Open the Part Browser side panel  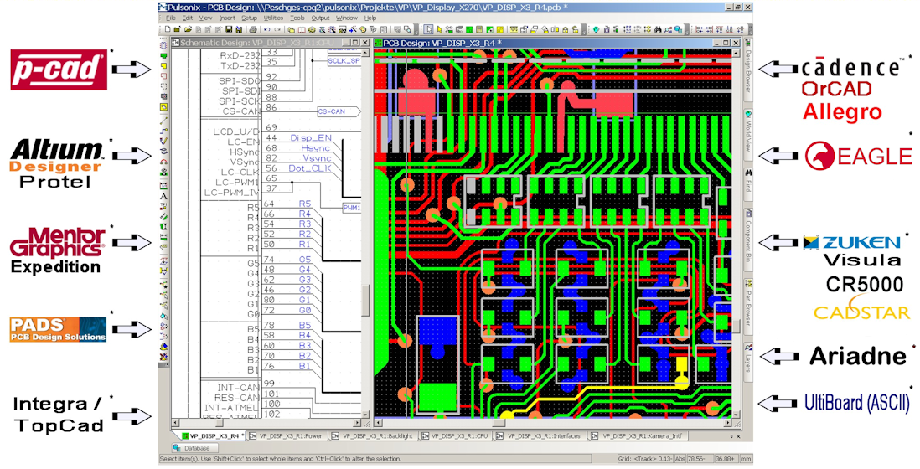tap(749, 306)
